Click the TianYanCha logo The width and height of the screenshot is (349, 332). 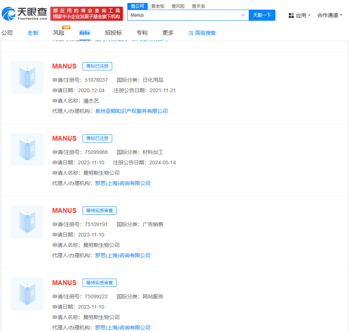tap(24, 14)
